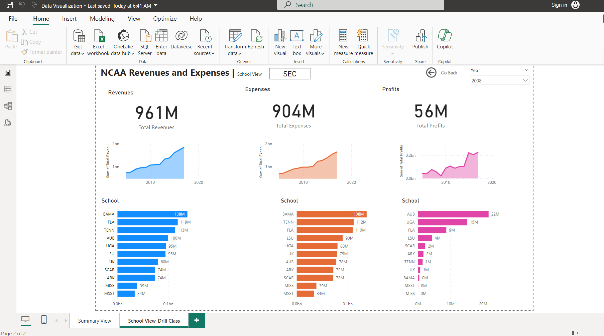Select the 904M Total Expenses card
This screenshot has height=336, width=604.
[x=293, y=115]
